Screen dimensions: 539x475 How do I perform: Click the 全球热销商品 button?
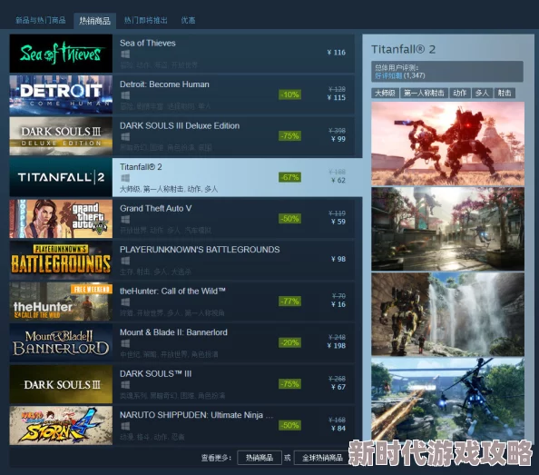pos(322,458)
